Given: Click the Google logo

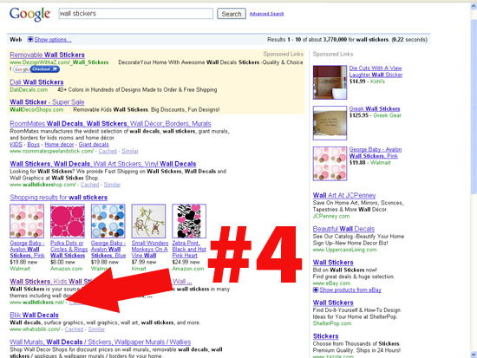Looking at the screenshot, I should (x=29, y=14).
